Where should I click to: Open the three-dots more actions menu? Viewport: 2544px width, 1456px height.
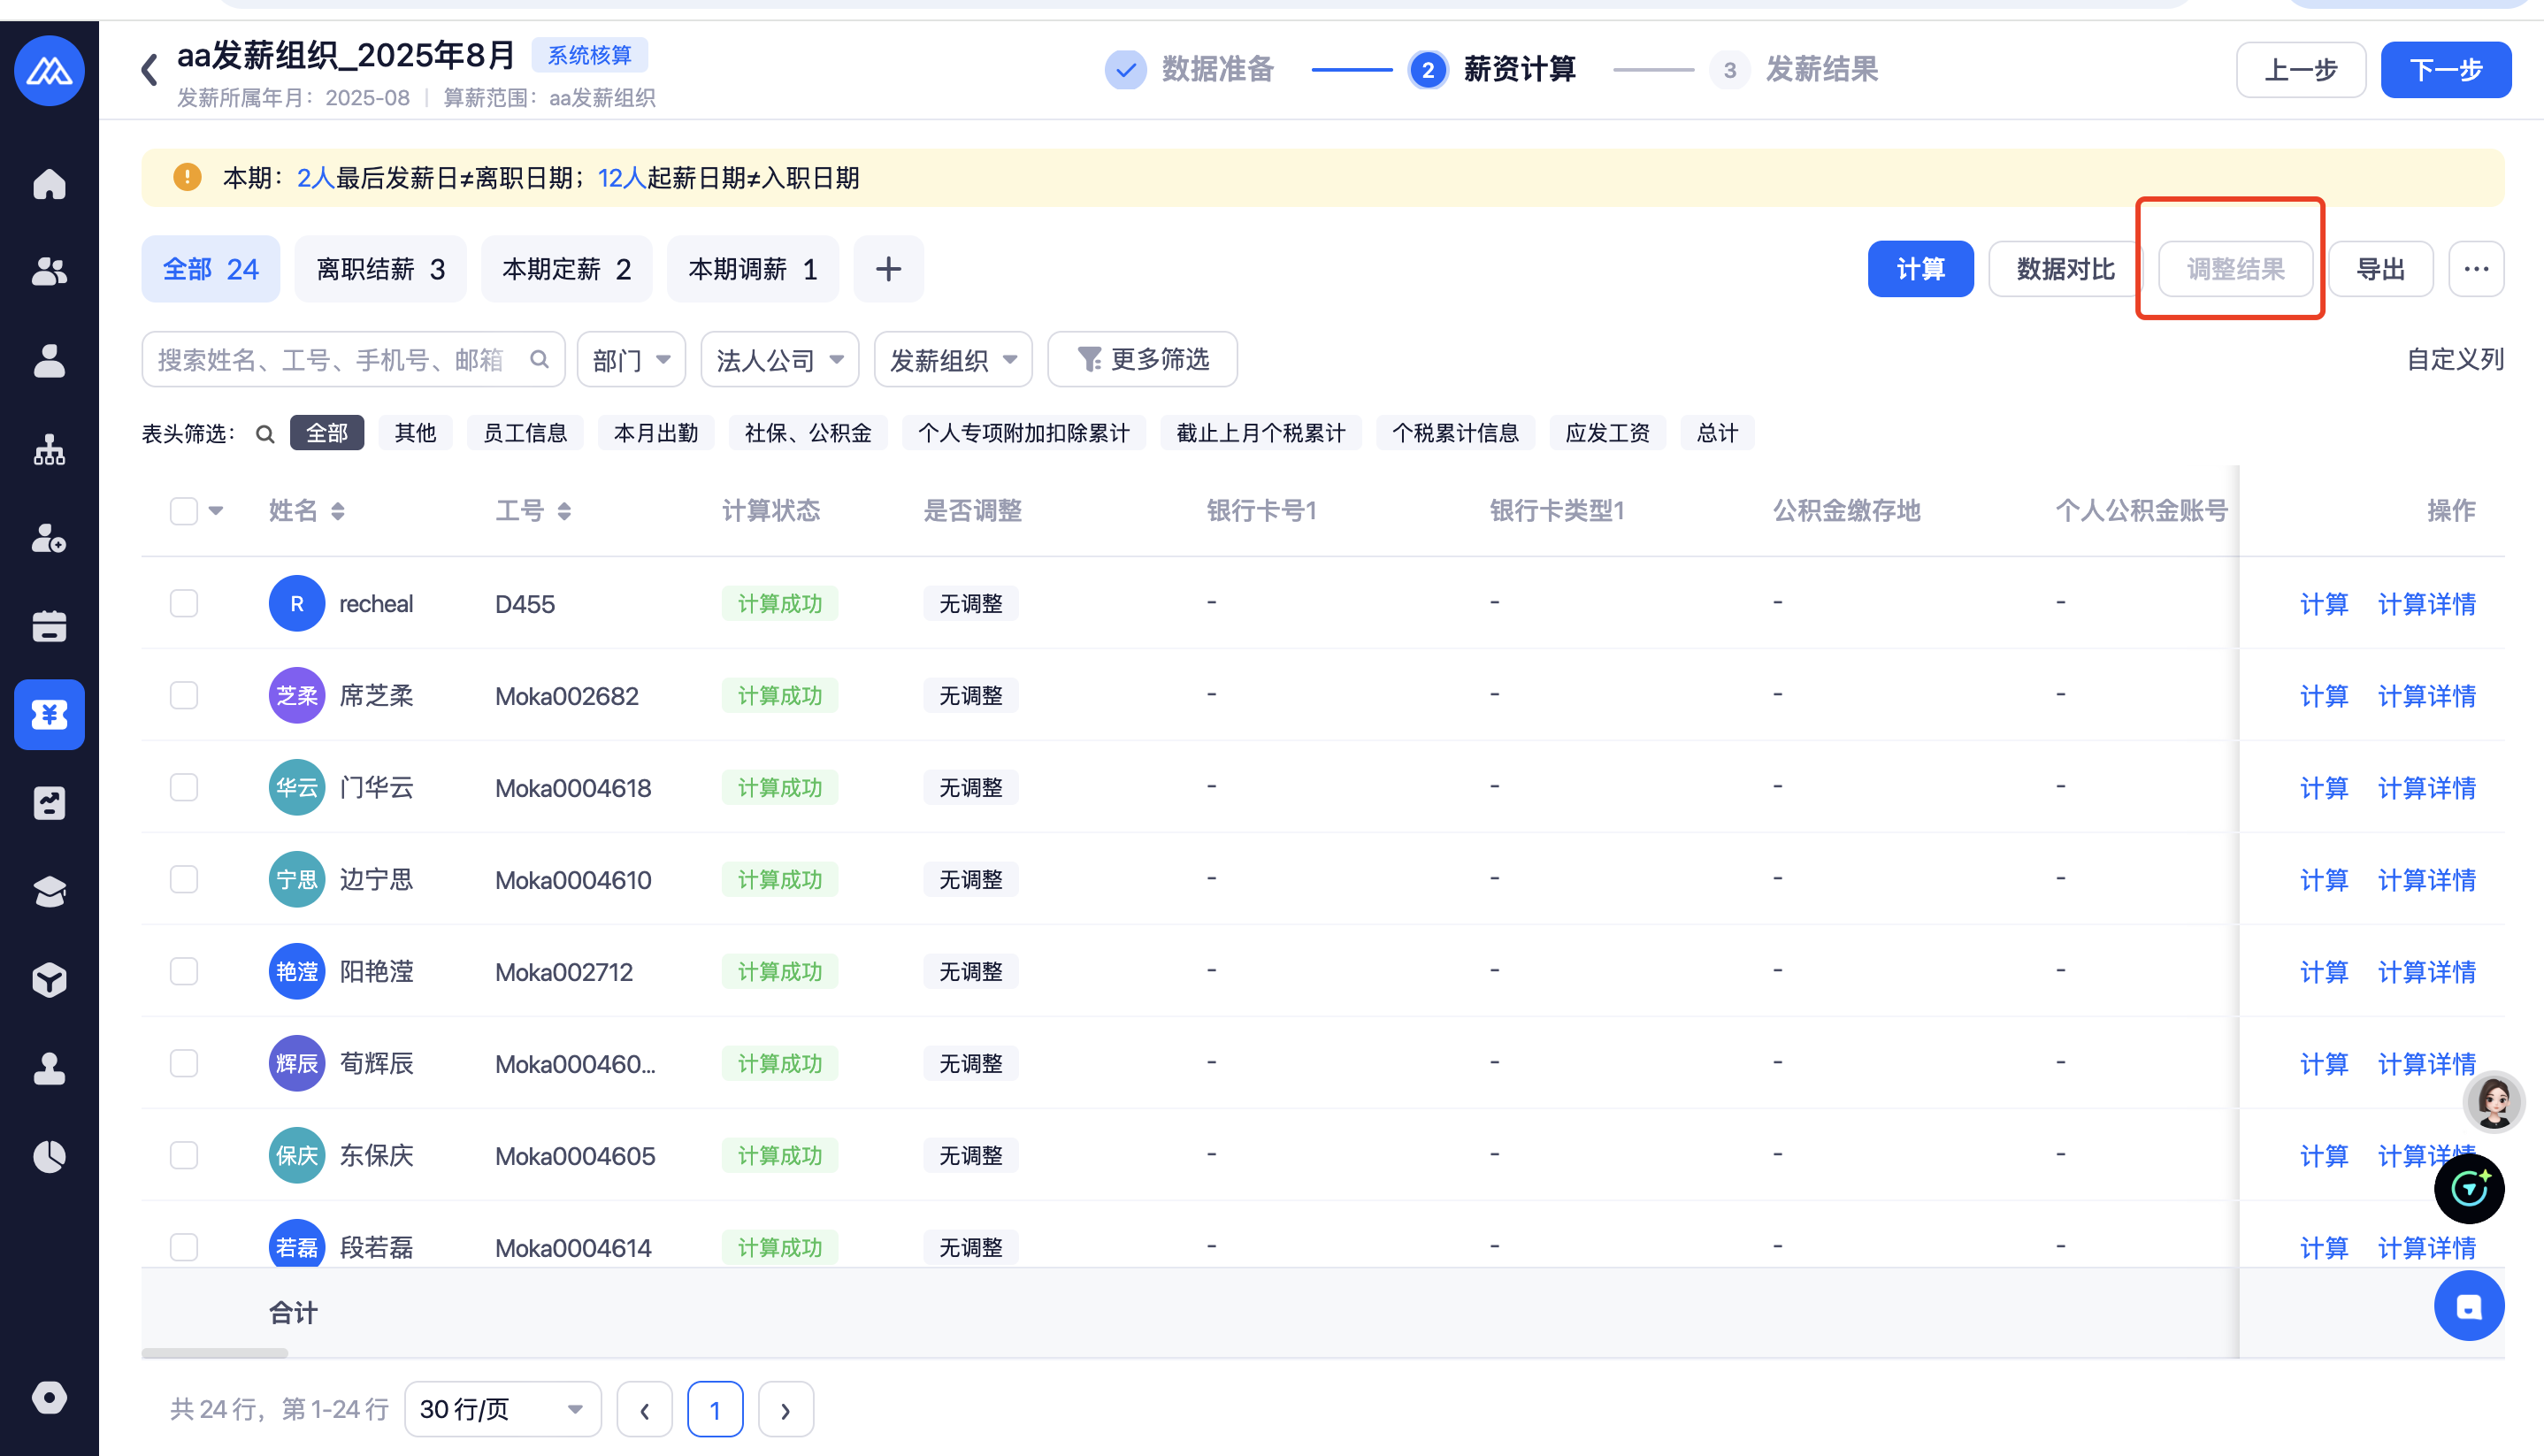(2476, 269)
